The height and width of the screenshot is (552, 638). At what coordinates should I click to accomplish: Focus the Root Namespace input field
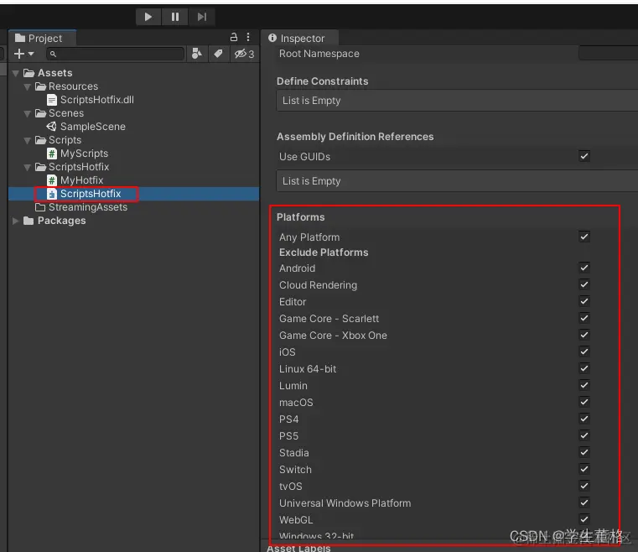(x=608, y=54)
